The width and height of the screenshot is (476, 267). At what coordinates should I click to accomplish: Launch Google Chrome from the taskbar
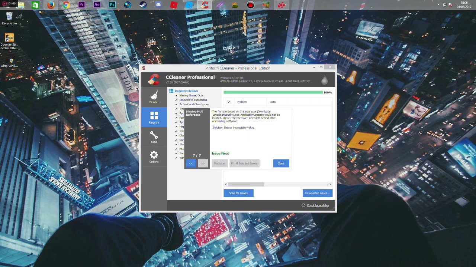click(x=66, y=5)
